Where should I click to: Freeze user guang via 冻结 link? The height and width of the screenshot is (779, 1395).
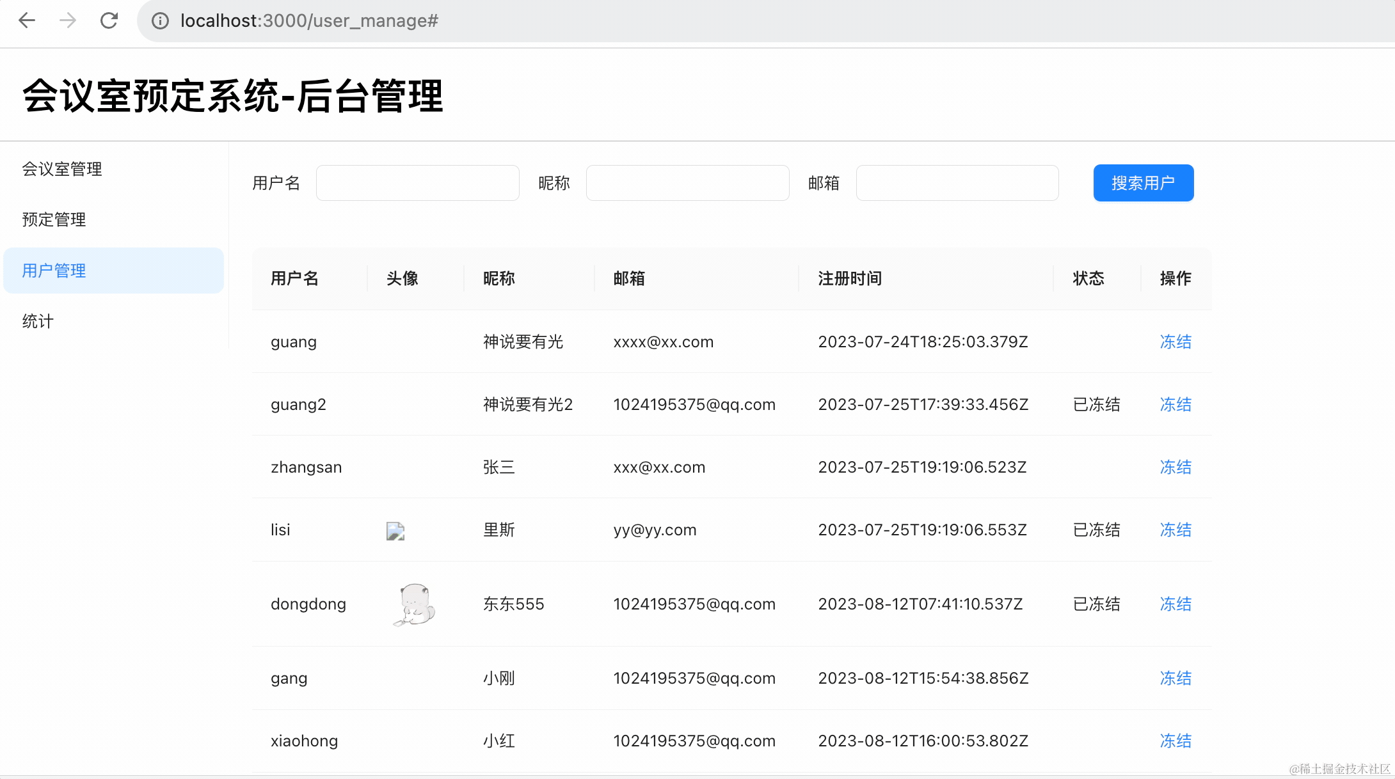(1176, 342)
